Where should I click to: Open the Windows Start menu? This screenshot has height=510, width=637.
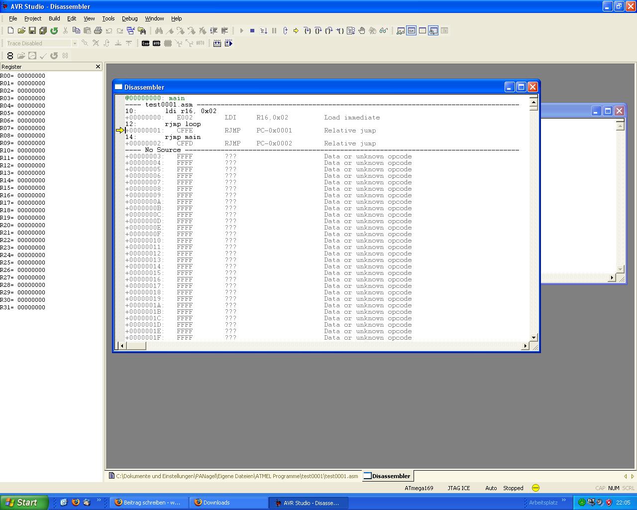pos(24,503)
